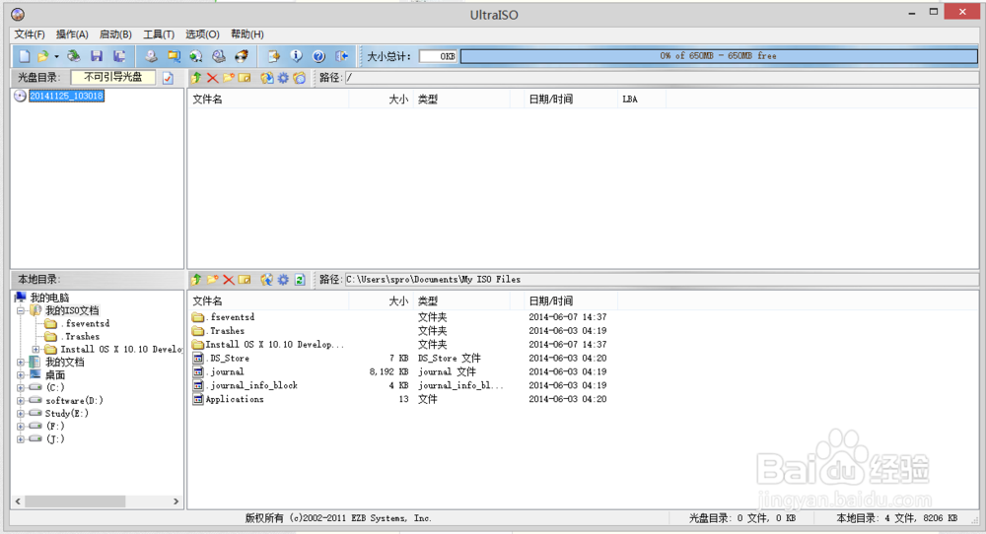Click the 大小总计 size field showing 0KB
Viewport: 986px width, 534px height.
pyautogui.click(x=438, y=56)
